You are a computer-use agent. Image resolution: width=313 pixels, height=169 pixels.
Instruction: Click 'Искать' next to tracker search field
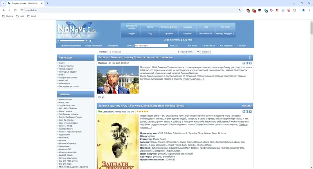[174, 46]
